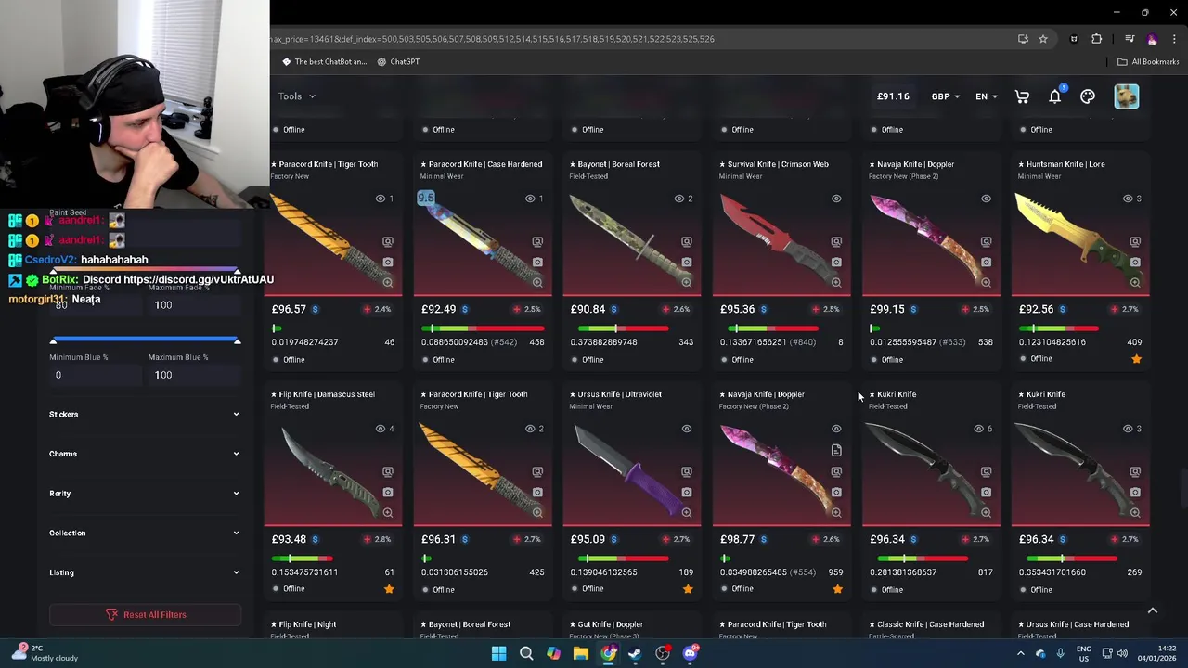Toggle favorite star on Ursus Knife Ultraviolet listing

pos(688,589)
